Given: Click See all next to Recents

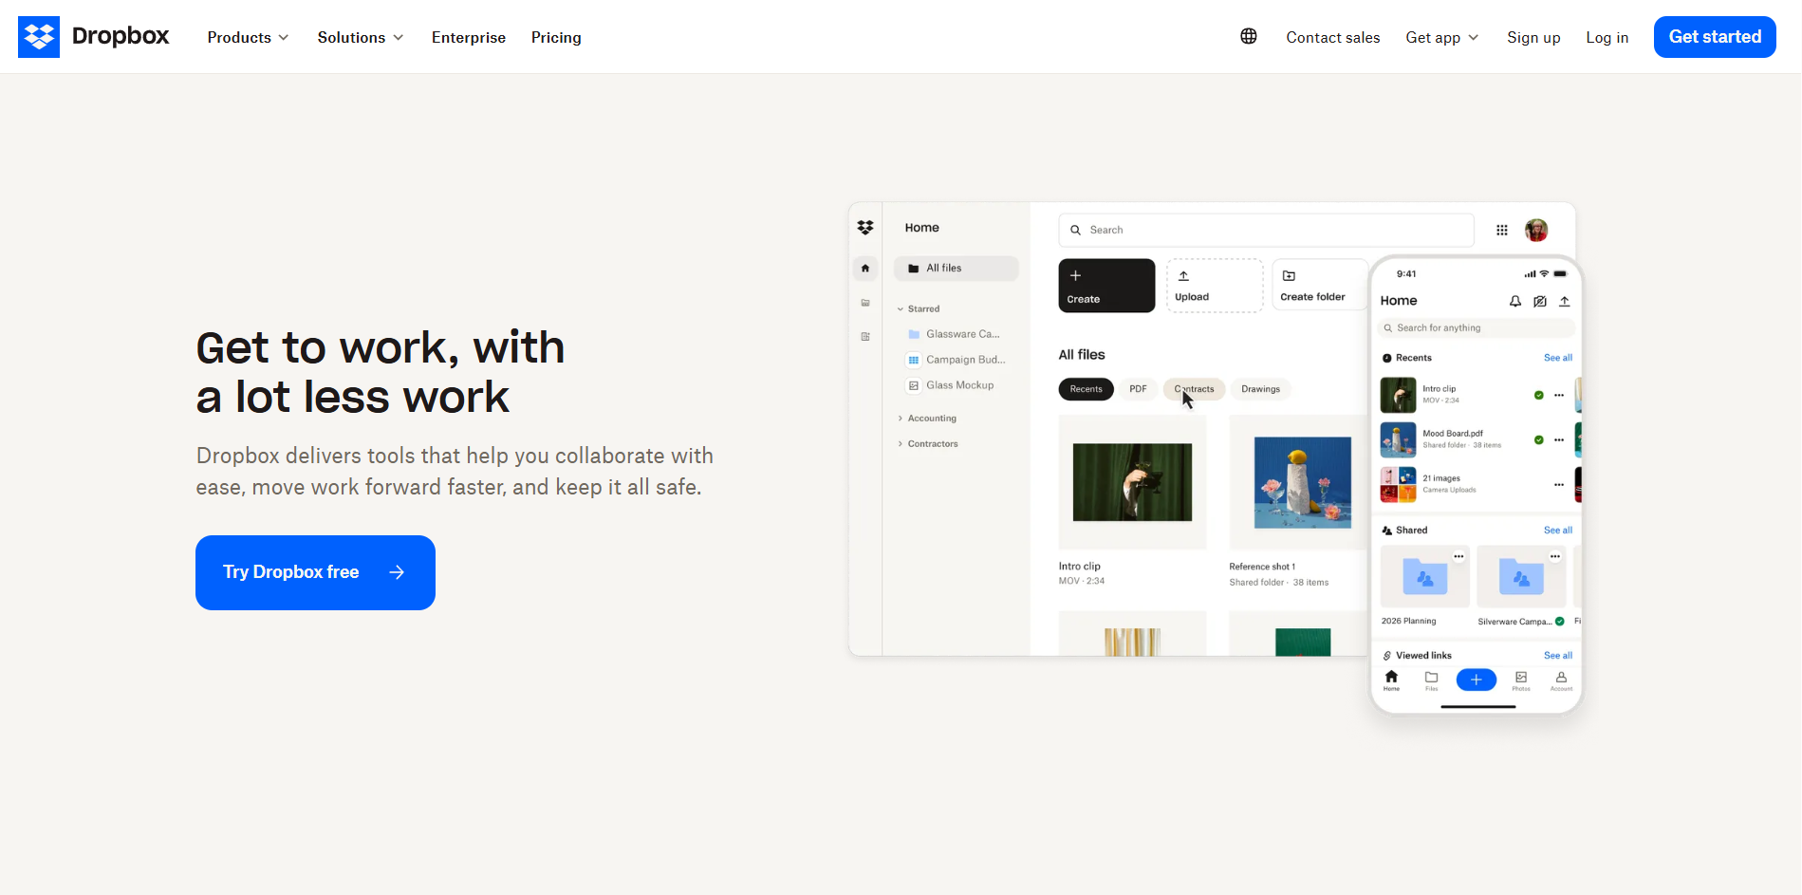Looking at the screenshot, I should click(1558, 358).
